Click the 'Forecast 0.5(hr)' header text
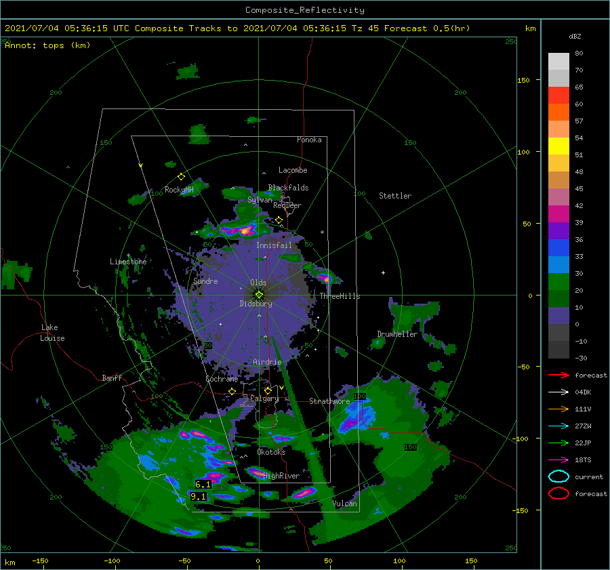This screenshot has height=570, width=610. 427,28
